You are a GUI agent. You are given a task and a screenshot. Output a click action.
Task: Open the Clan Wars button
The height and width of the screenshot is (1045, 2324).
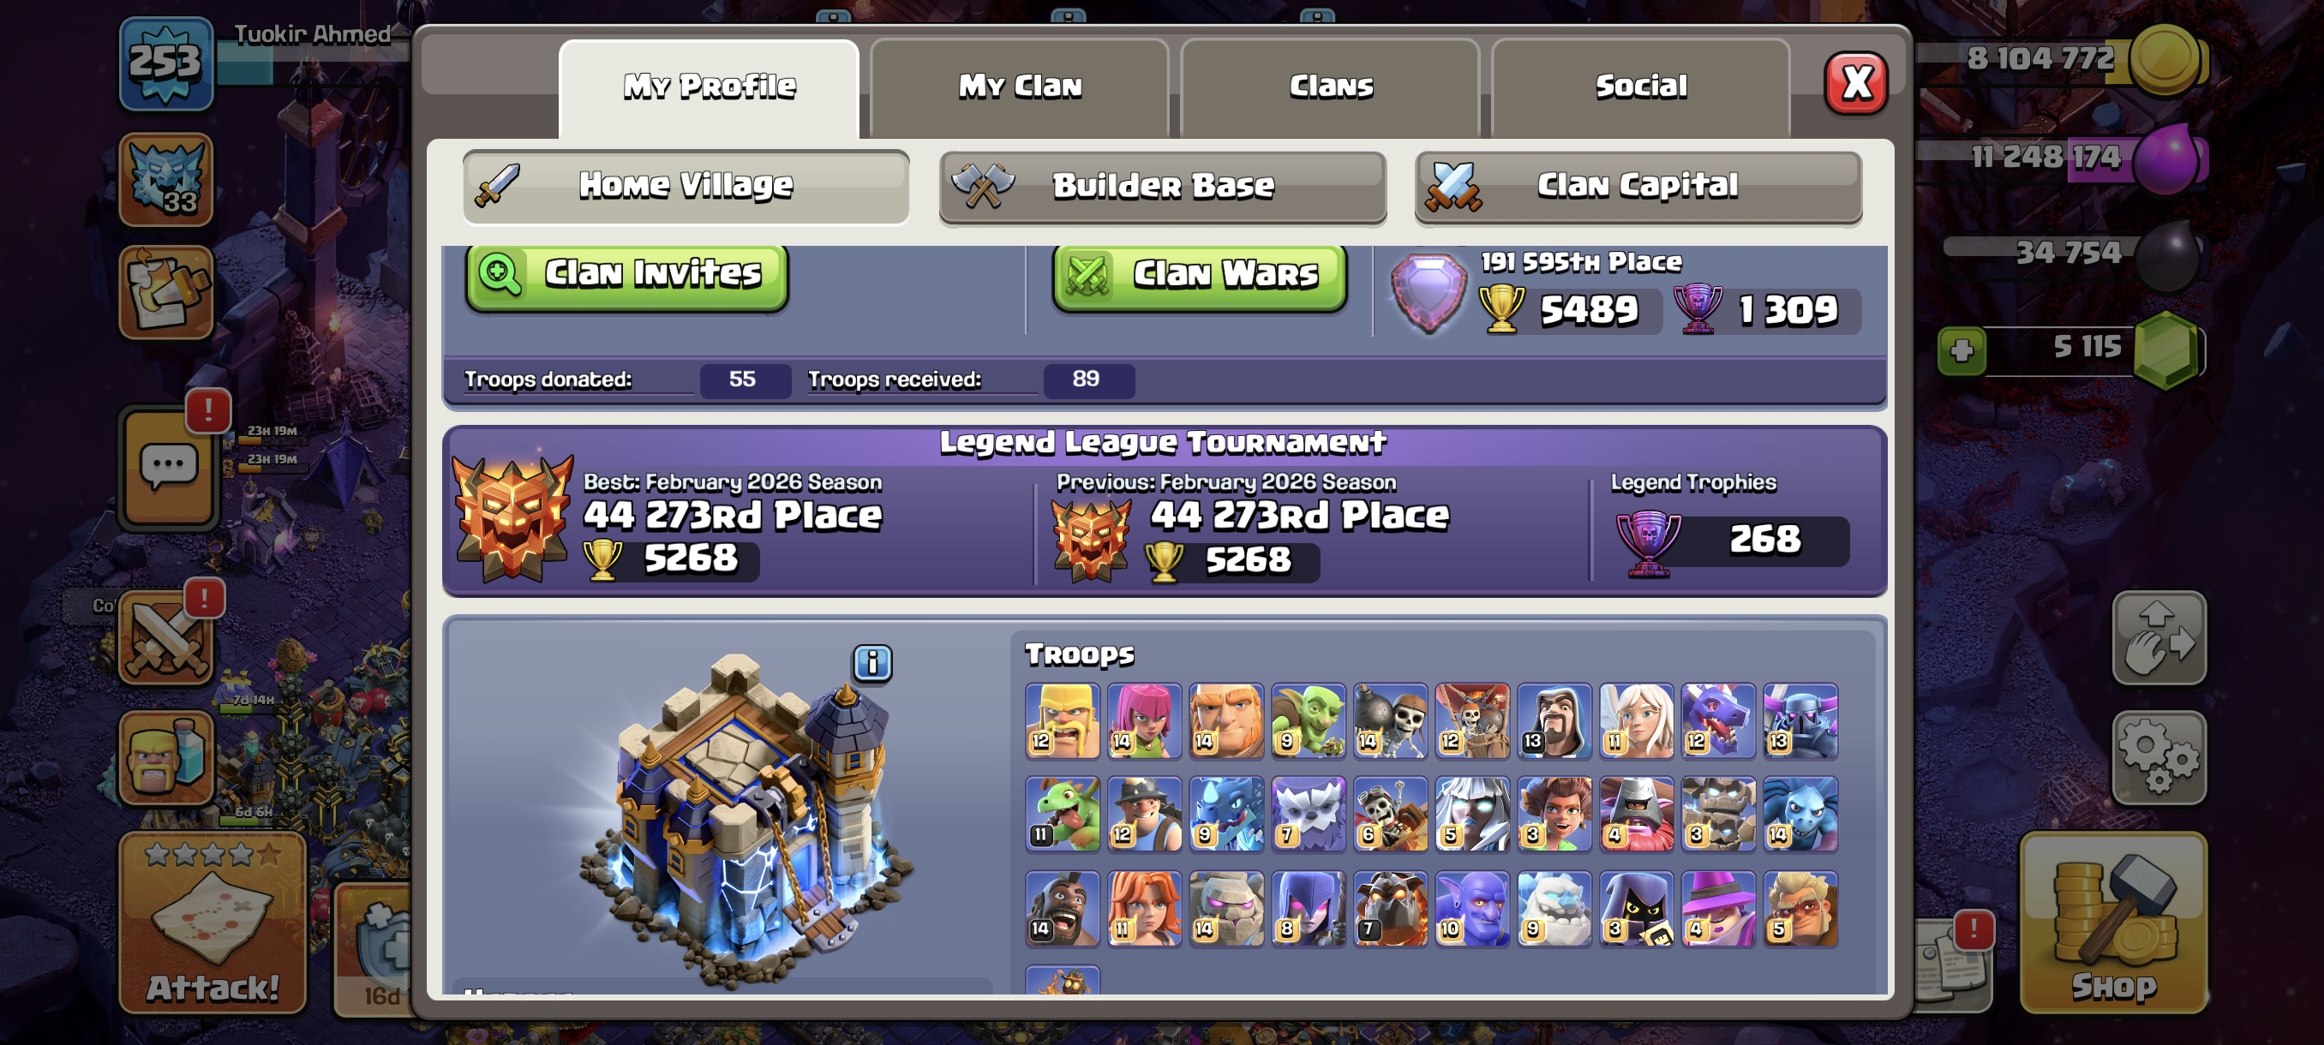tap(1199, 274)
